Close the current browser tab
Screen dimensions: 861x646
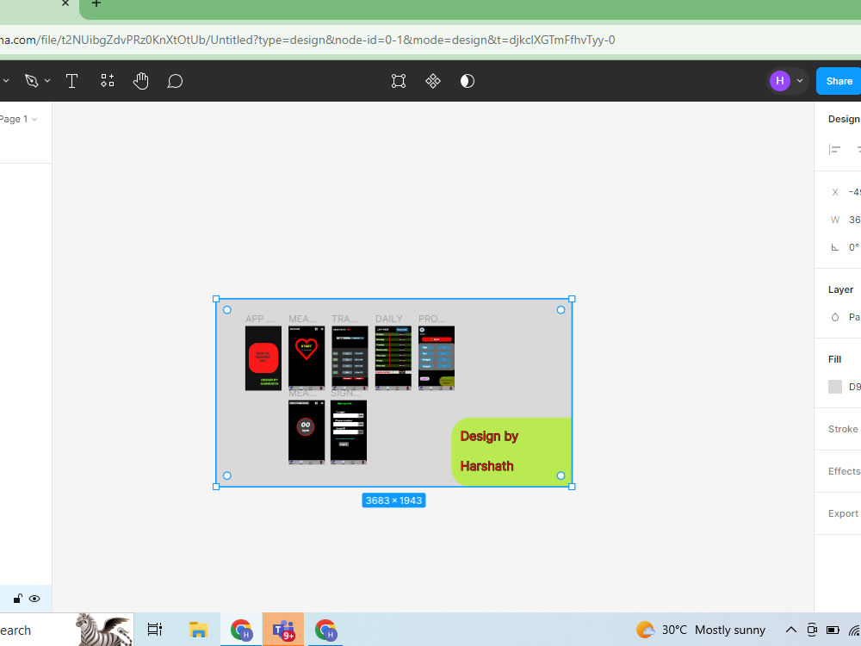click(x=65, y=3)
